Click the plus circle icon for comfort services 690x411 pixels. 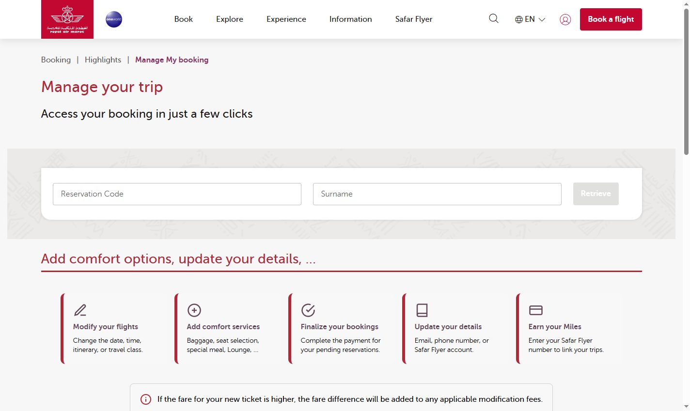[x=194, y=310]
